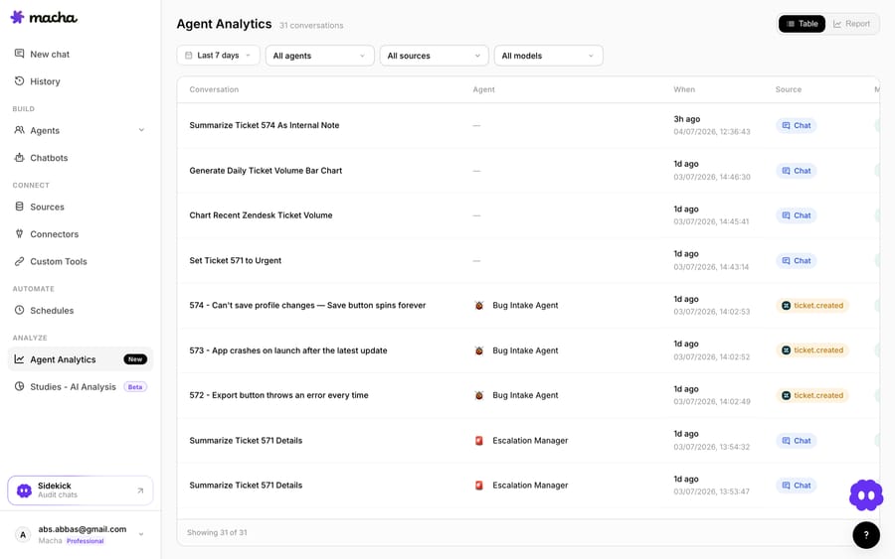Click Chat badge for Set Ticket 571 row
895x559 pixels.
[x=796, y=260]
